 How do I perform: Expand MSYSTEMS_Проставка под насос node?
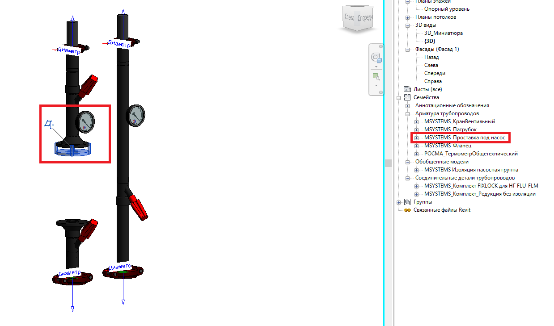416,138
